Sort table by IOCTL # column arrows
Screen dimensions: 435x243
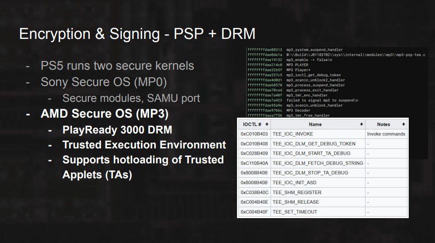pyautogui.click(x=266, y=124)
